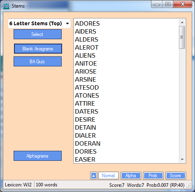
Task: Click the Stems owl app icon
Action: coord(6,6)
